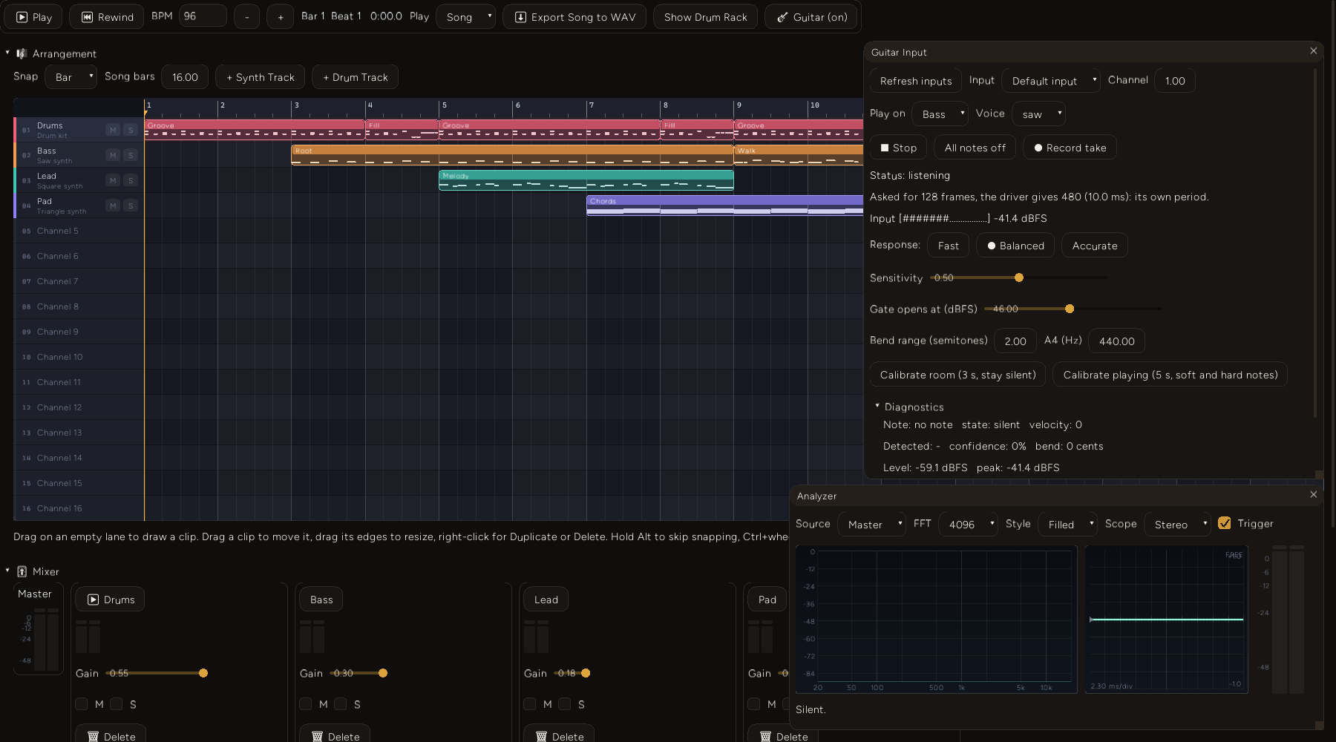Screen dimensions: 1336x742
Task: Mute the Pad track in the arrangement
Action: coord(113,206)
